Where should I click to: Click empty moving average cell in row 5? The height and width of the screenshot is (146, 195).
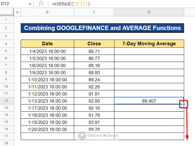click(149, 51)
